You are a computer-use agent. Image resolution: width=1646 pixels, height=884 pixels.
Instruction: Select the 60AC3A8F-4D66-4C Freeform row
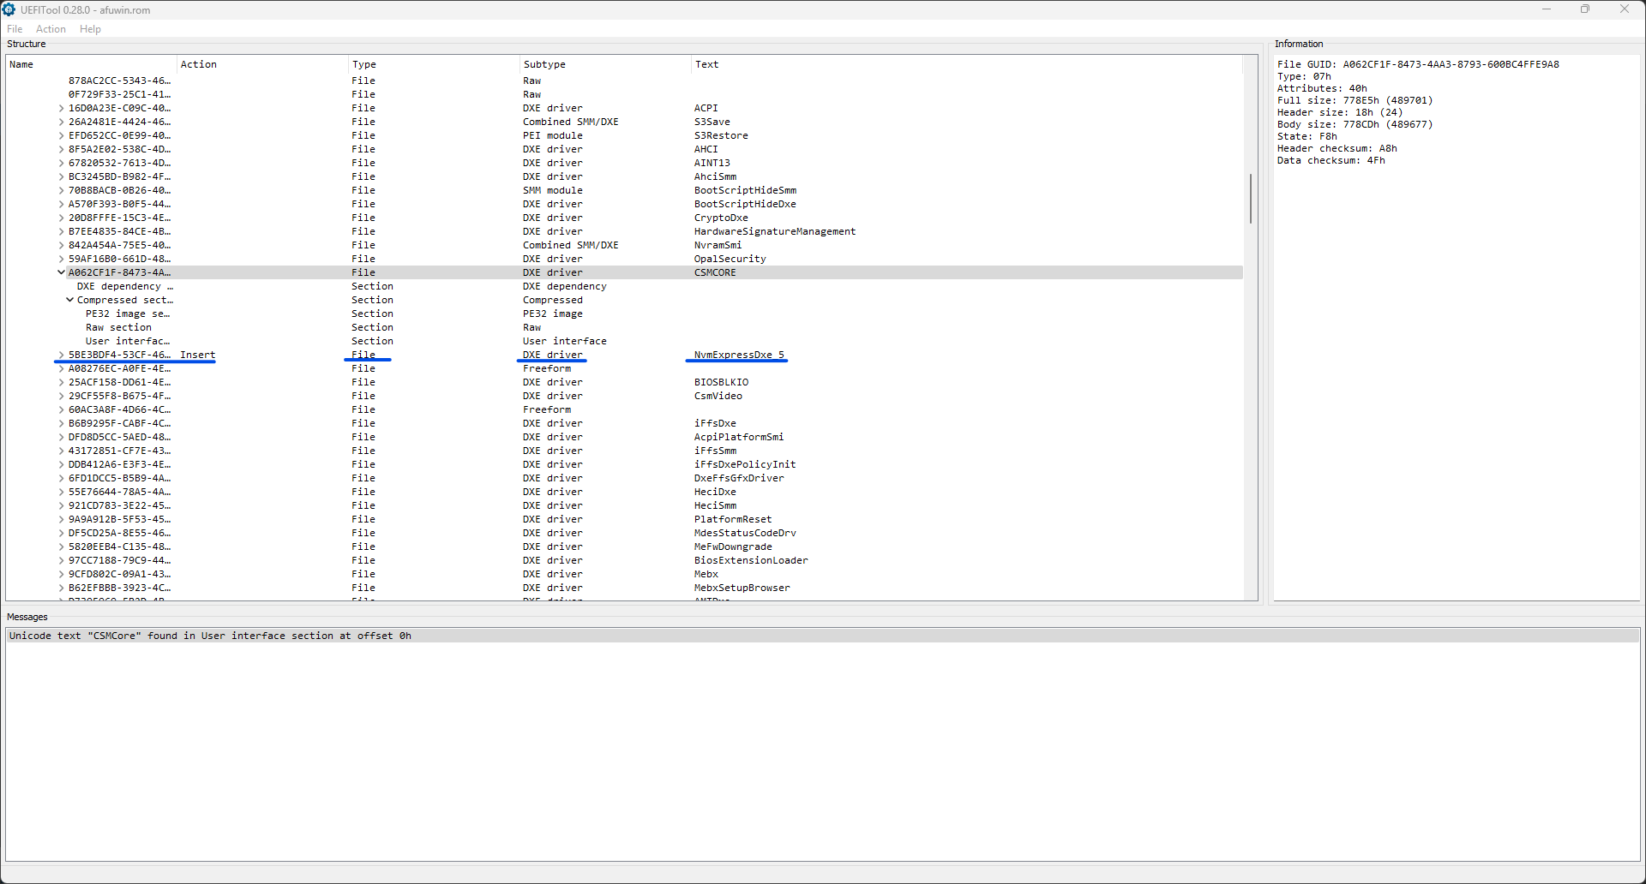624,409
